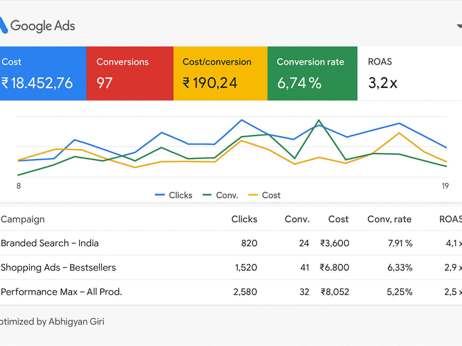Toggle the Clicks series in chart legend
Image resolution: width=462 pixels, height=346 pixels.
(174, 195)
